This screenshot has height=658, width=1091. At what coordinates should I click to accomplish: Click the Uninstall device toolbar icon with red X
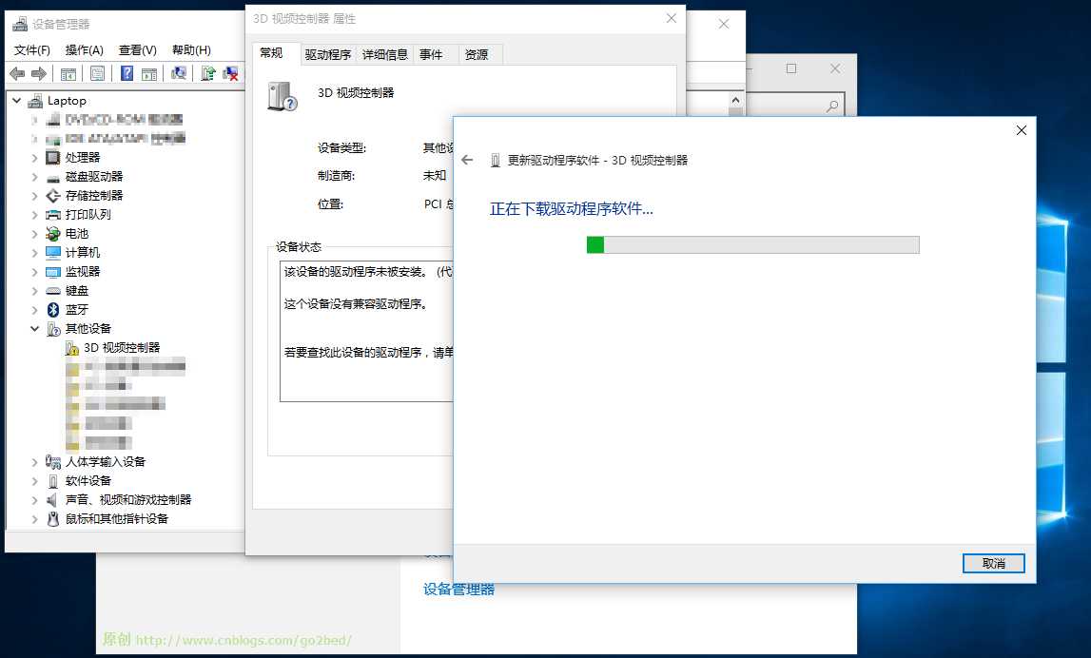[230, 73]
